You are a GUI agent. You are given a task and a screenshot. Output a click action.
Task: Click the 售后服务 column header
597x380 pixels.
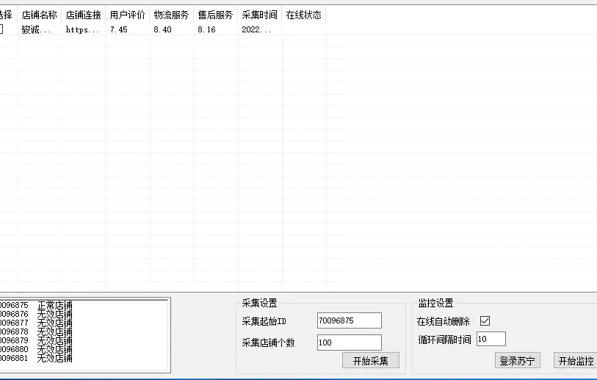click(216, 15)
